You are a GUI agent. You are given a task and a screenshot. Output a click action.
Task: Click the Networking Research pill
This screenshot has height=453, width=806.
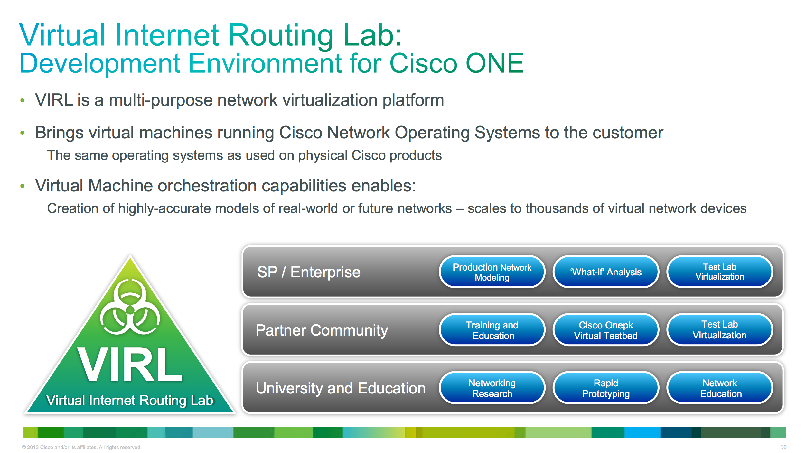[492, 388]
